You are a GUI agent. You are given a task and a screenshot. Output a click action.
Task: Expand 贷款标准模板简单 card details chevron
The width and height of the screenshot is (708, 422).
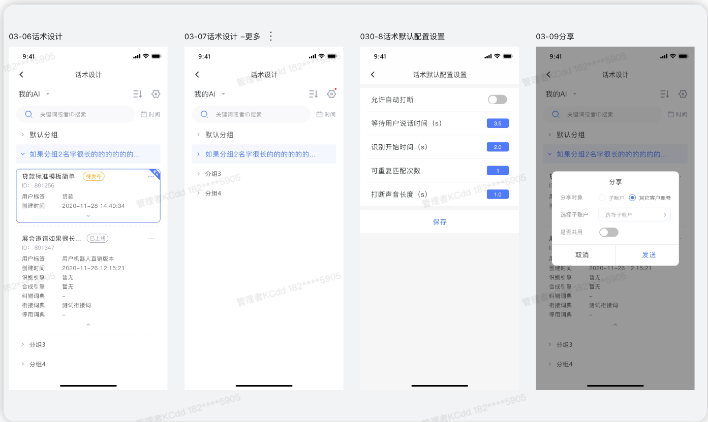pyautogui.click(x=88, y=216)
